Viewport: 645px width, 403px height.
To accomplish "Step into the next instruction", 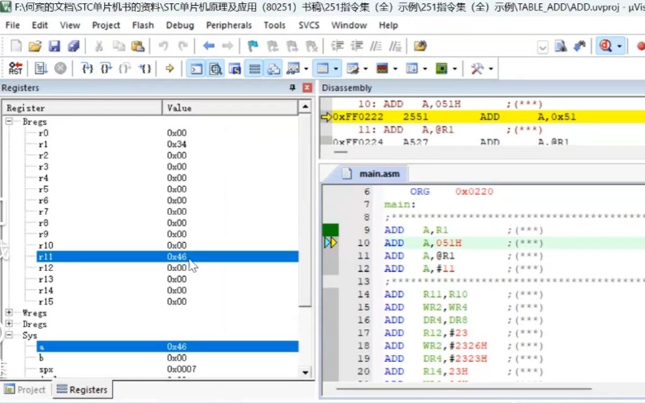I will [87, 68].
